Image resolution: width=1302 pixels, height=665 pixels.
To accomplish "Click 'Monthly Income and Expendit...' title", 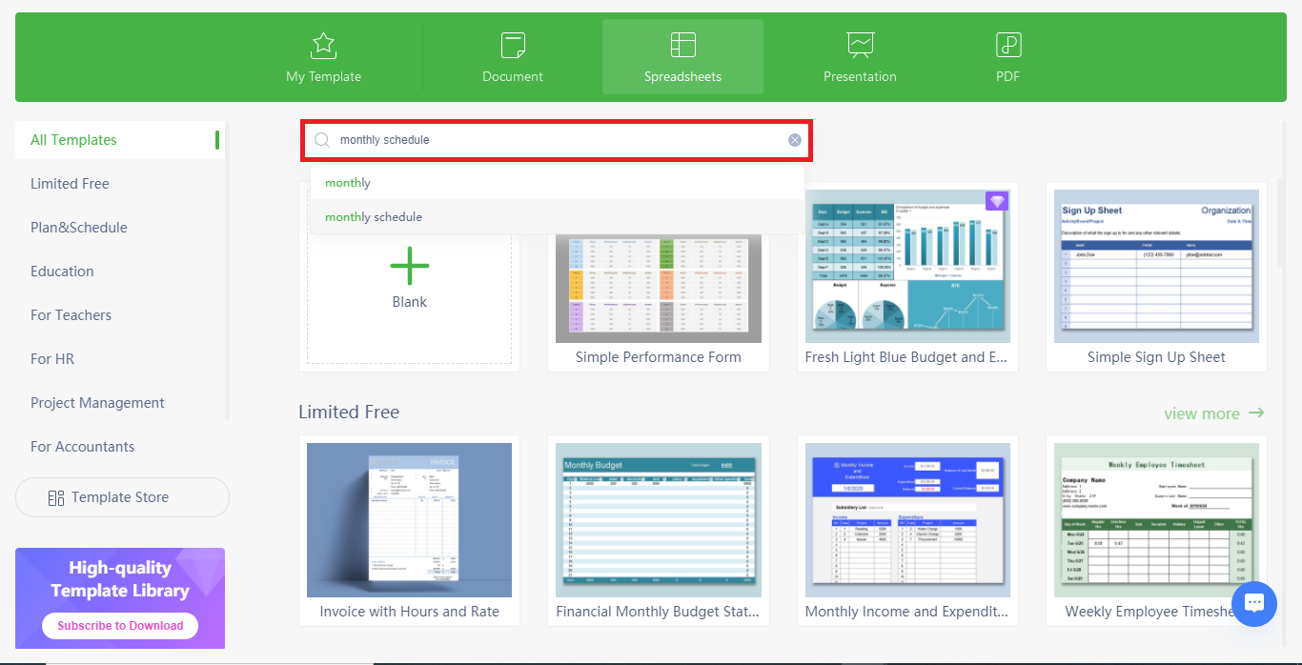I will 907,612.
